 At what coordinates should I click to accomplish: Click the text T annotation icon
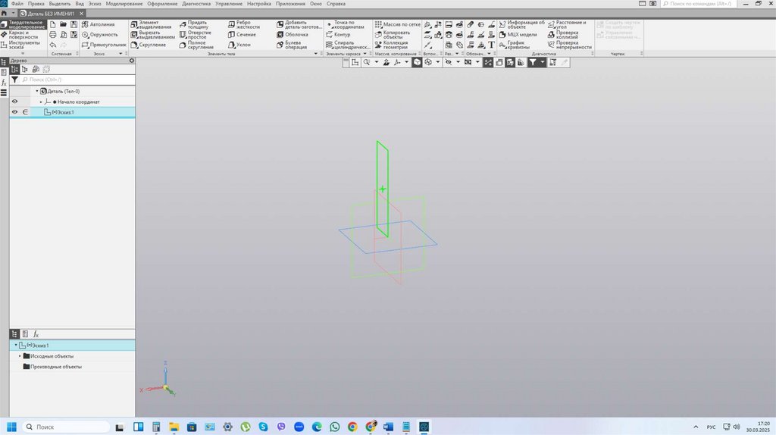491,45
